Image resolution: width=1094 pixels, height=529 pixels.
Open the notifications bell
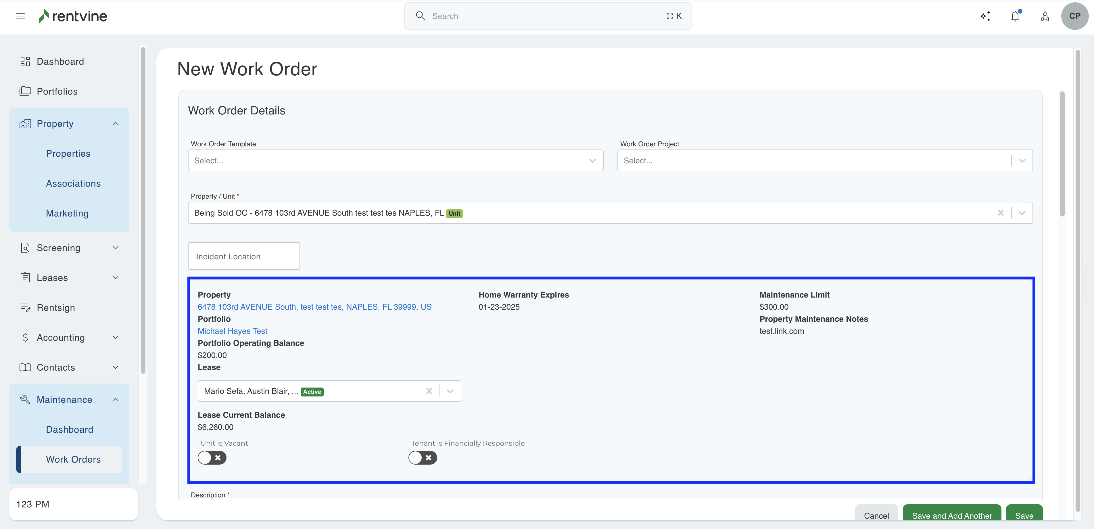click(1015, 16)
